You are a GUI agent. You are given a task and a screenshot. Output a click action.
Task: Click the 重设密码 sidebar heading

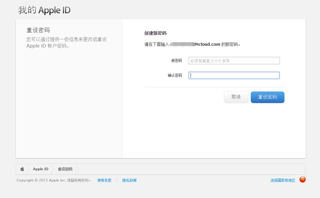coord(38,30)
